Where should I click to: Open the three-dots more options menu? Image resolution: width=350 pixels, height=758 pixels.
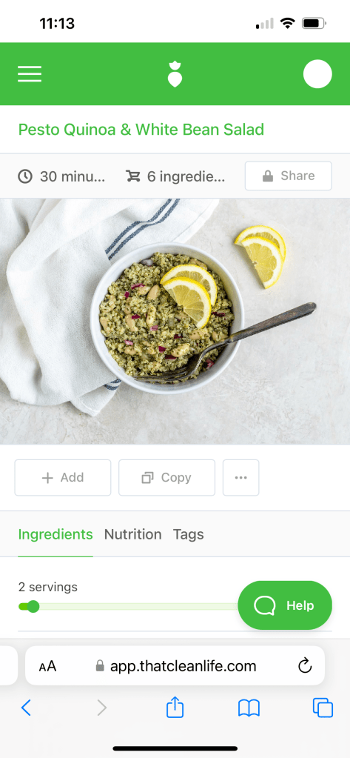point(241,478)
